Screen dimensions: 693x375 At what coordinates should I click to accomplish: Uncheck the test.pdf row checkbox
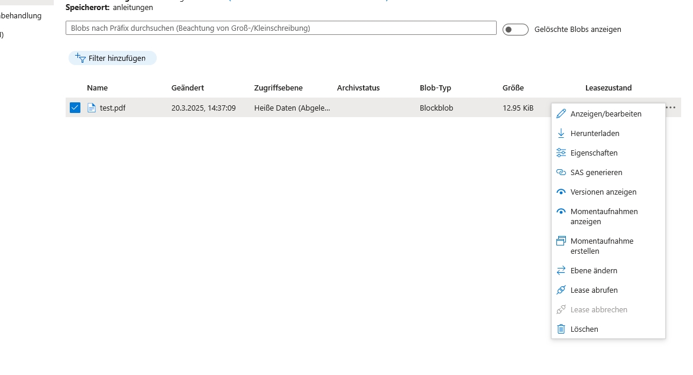click(75, 108)
